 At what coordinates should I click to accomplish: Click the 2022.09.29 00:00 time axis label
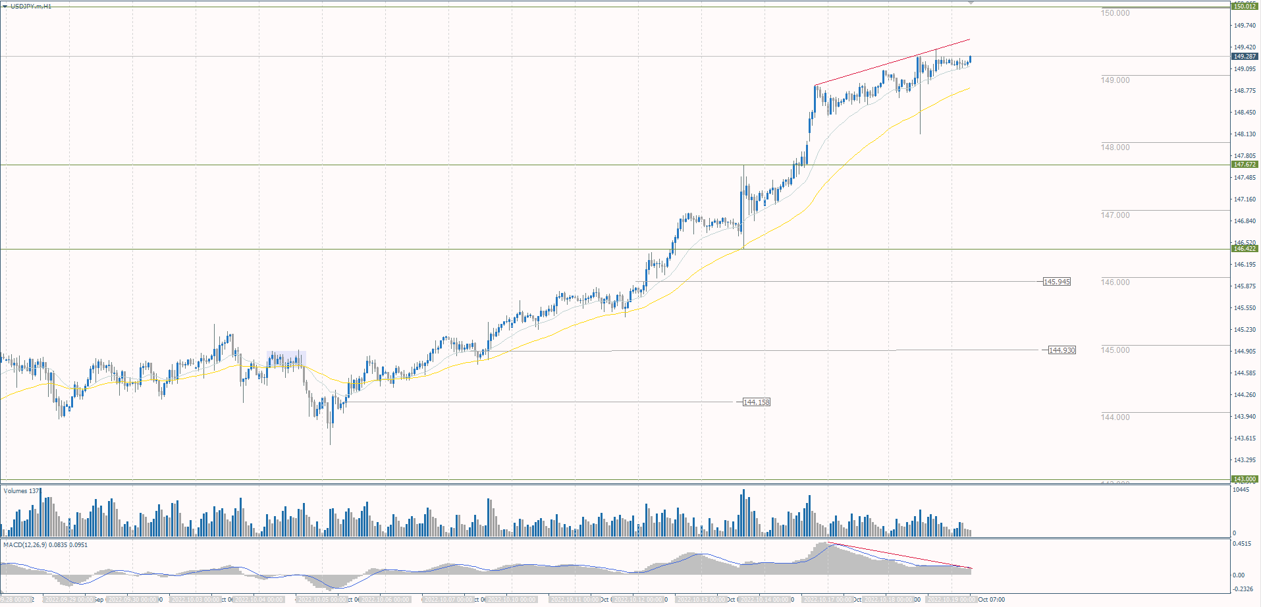pyautogui.click(x=69, y=600)
